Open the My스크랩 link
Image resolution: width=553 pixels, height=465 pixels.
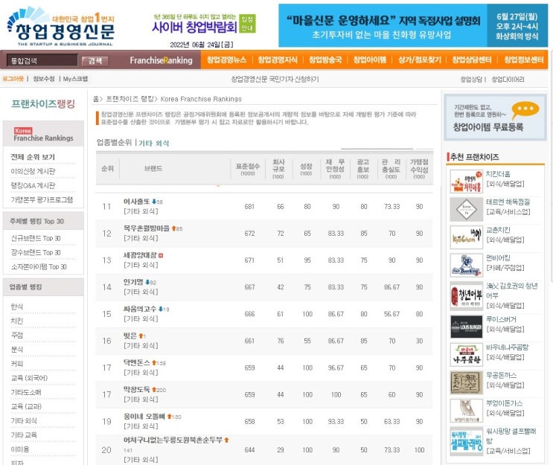pyautogui.click(x=75, y=79)
